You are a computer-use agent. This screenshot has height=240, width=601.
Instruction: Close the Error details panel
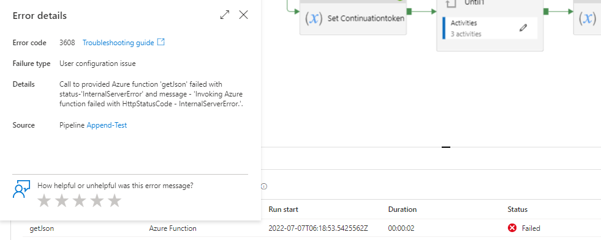pyautogui.click(x=243, y=15)
